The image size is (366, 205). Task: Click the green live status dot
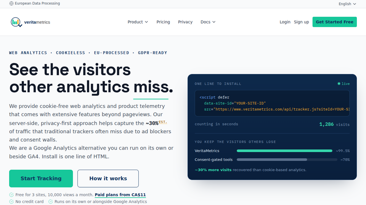coord(339,84)
